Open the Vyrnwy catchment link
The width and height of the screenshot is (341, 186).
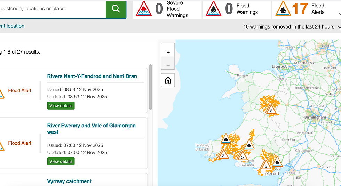[x=69, y=181]
